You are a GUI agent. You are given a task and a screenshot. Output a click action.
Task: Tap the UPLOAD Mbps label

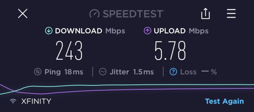click(181, 31)
